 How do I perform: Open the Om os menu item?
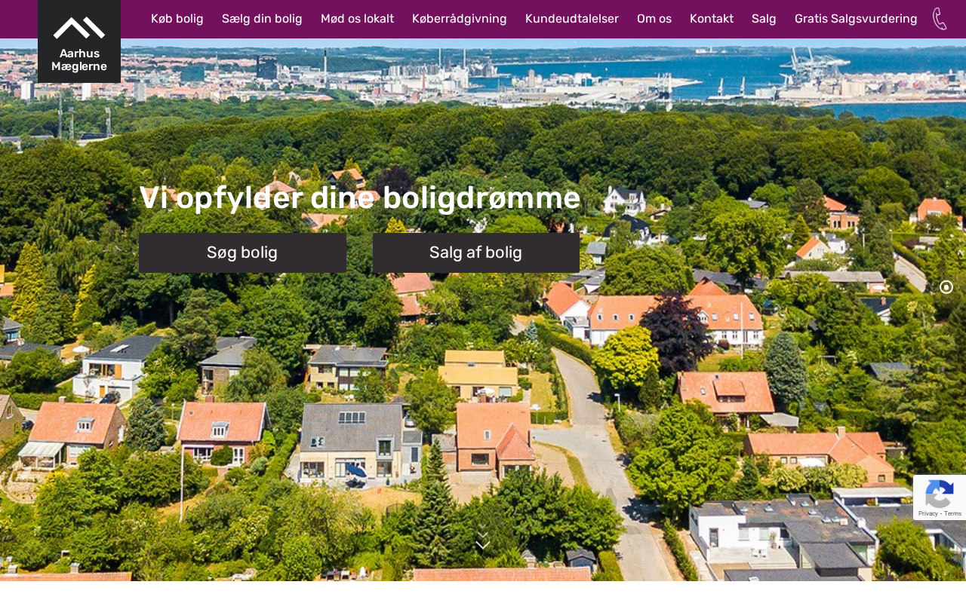coord(654,19)
